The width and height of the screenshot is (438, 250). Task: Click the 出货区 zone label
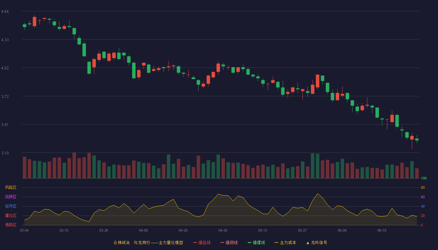[x=11, y=197]
